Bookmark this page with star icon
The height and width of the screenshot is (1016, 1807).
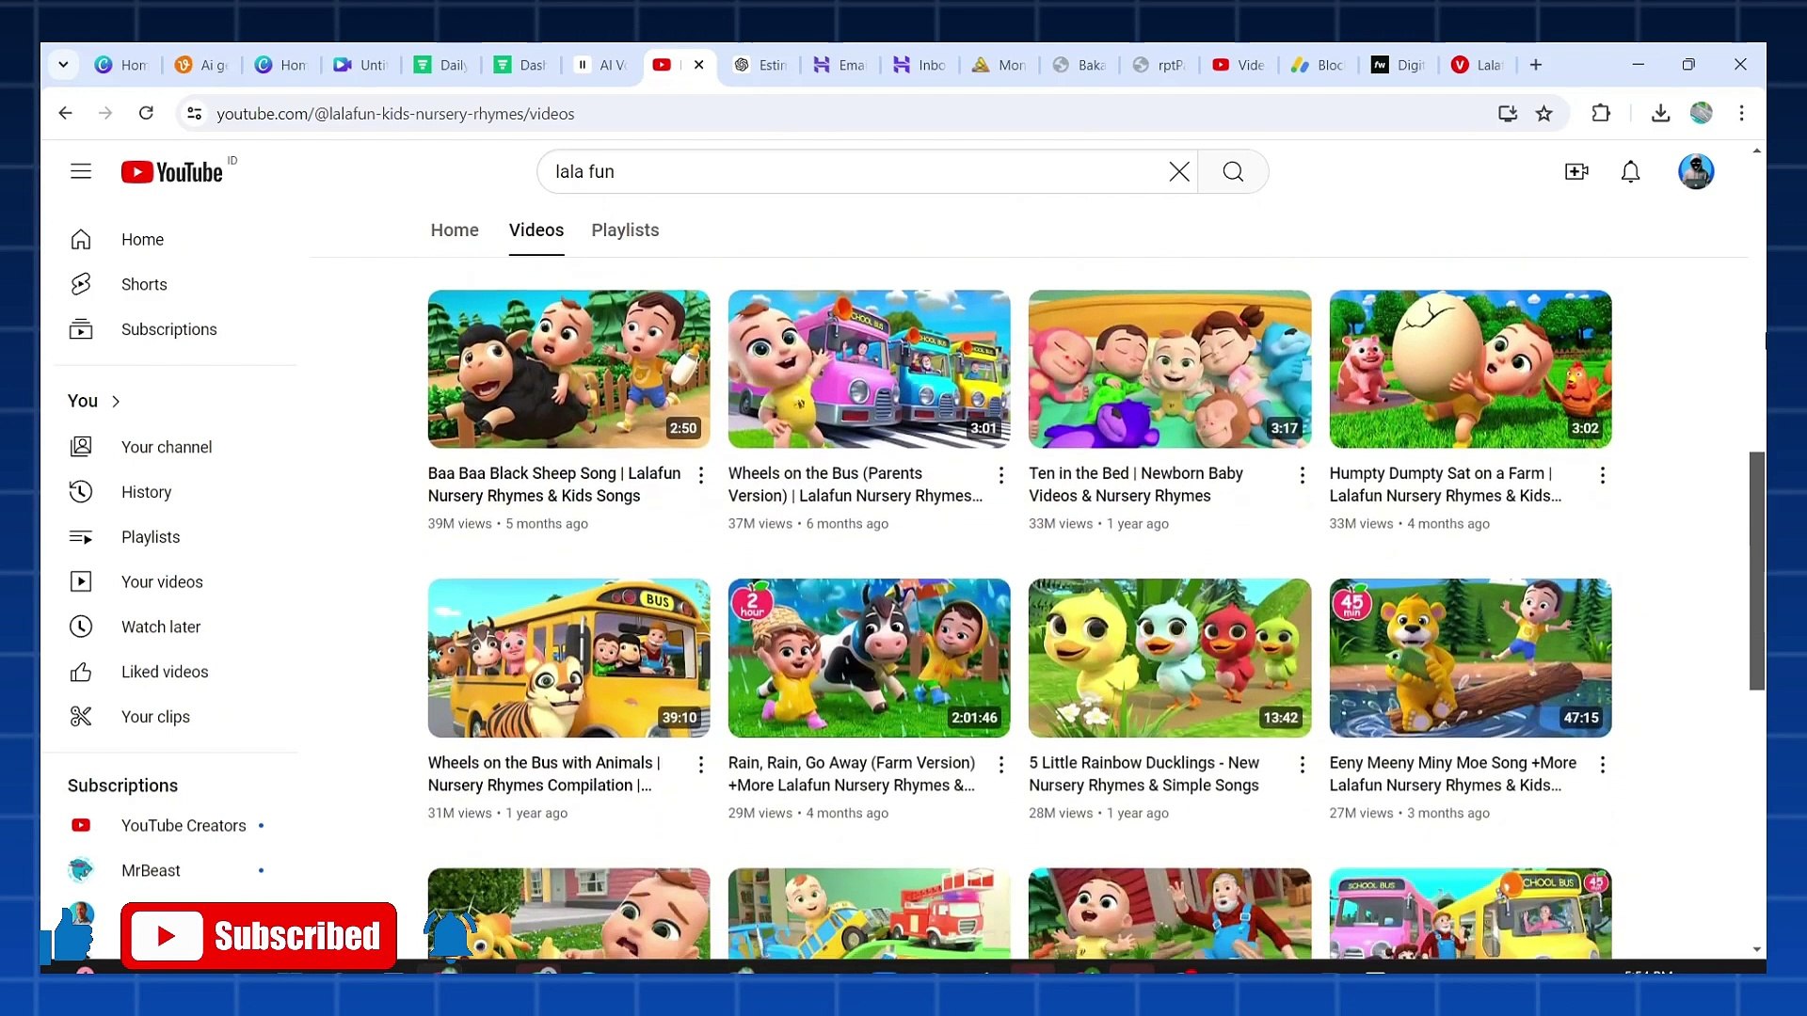pos(1543,114)
